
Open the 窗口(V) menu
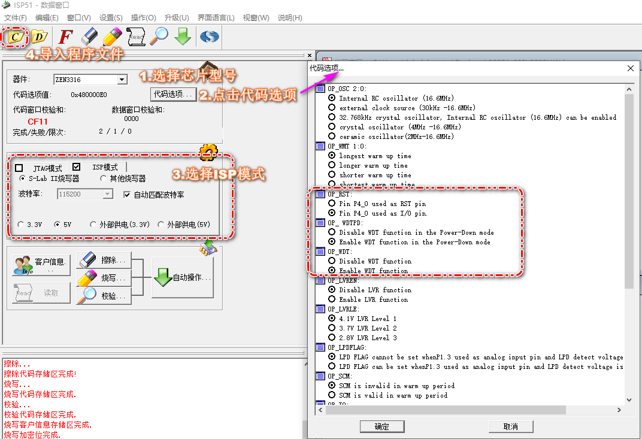coord(78,17)
